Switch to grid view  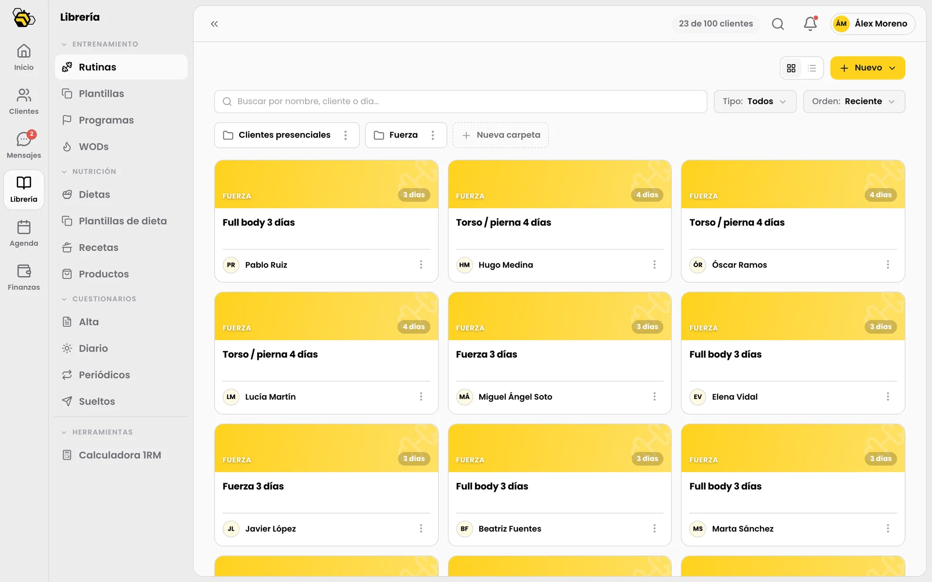click(x=791, y=68)
